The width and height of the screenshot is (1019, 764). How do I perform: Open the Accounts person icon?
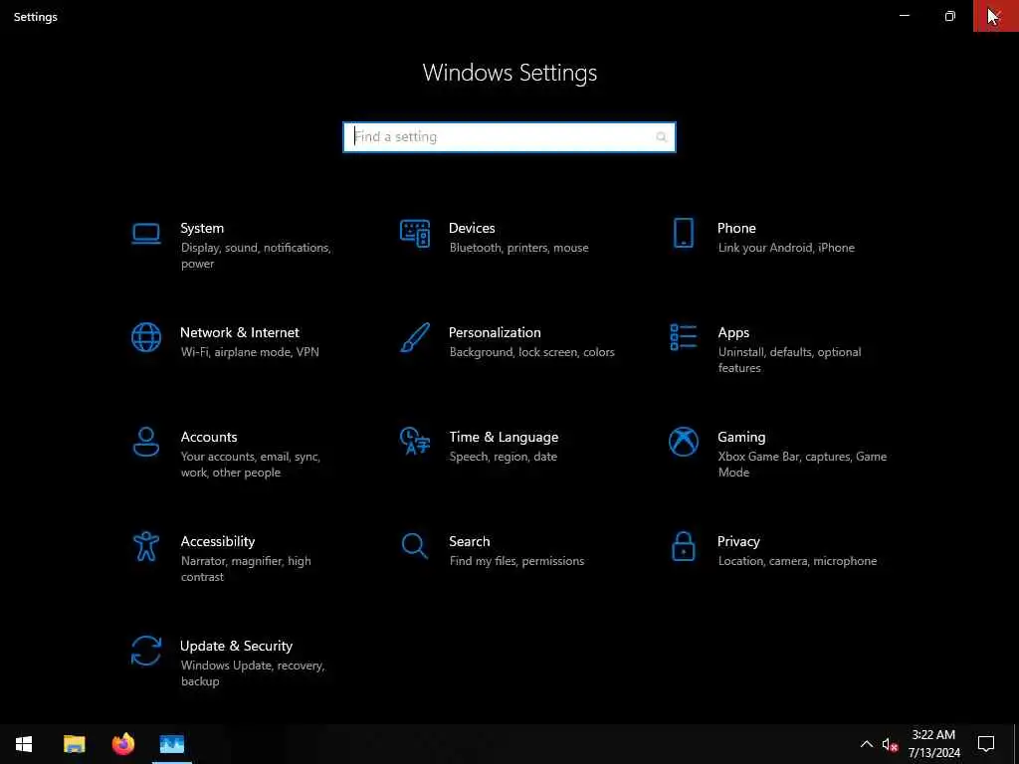pos(146,442)
